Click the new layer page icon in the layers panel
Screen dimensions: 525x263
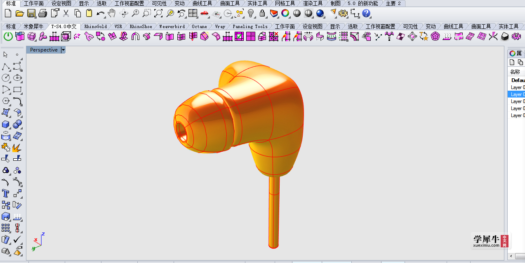pos(512,62)
